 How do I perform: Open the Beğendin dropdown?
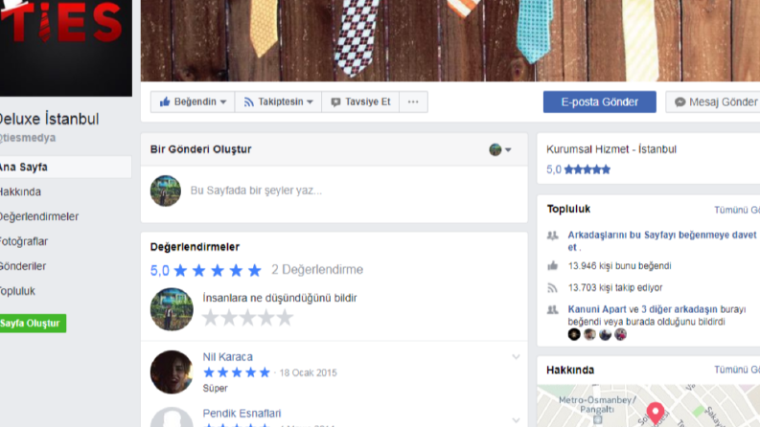[x=223, y=102]
